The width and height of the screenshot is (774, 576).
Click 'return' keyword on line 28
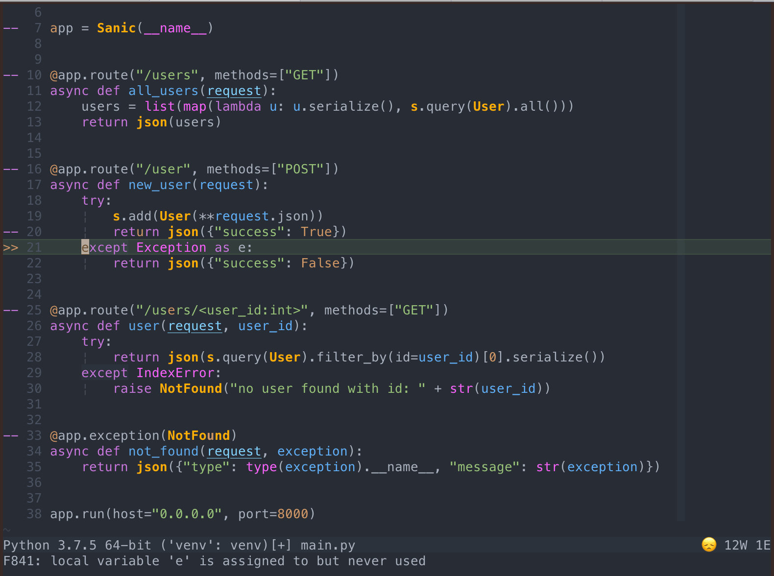[136, 357]
